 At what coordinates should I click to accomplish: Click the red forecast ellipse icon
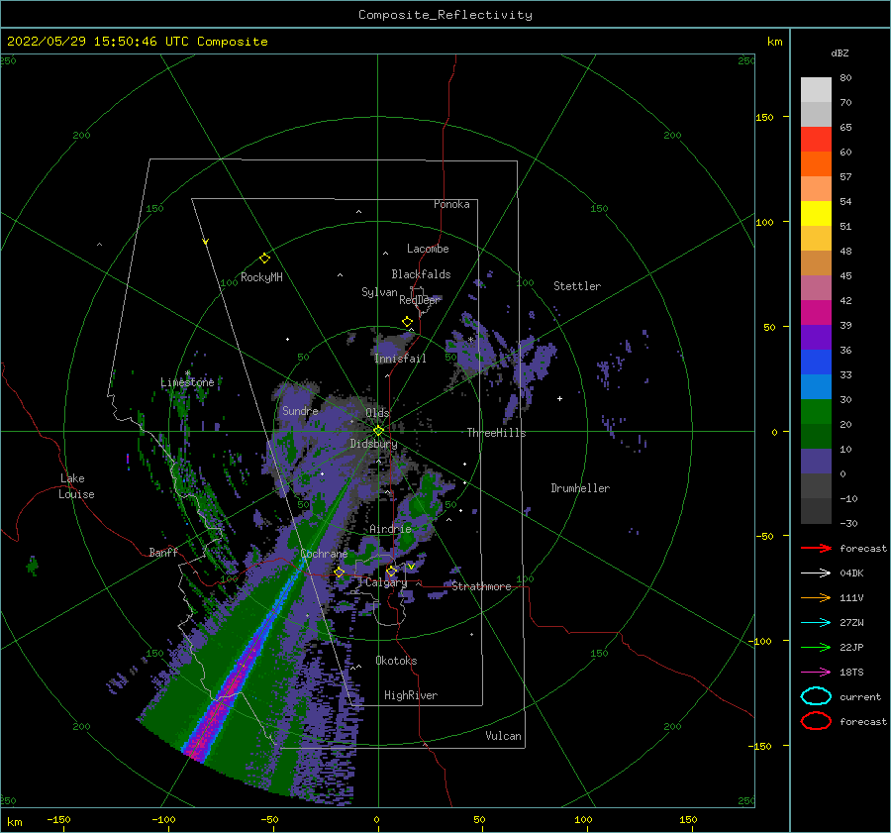pyautogui.click(x=816, y=721)
